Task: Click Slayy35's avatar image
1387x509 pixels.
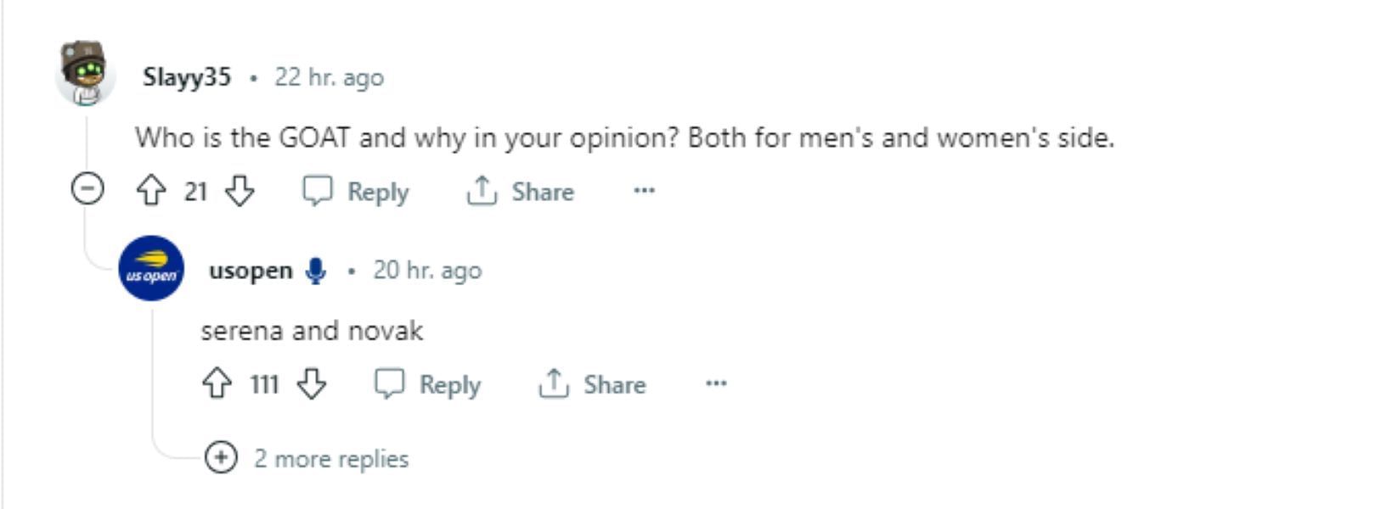Action: [x=85, y=74]
